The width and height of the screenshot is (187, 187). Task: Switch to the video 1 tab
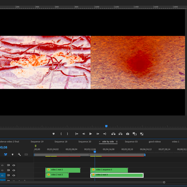coord(176,142)
